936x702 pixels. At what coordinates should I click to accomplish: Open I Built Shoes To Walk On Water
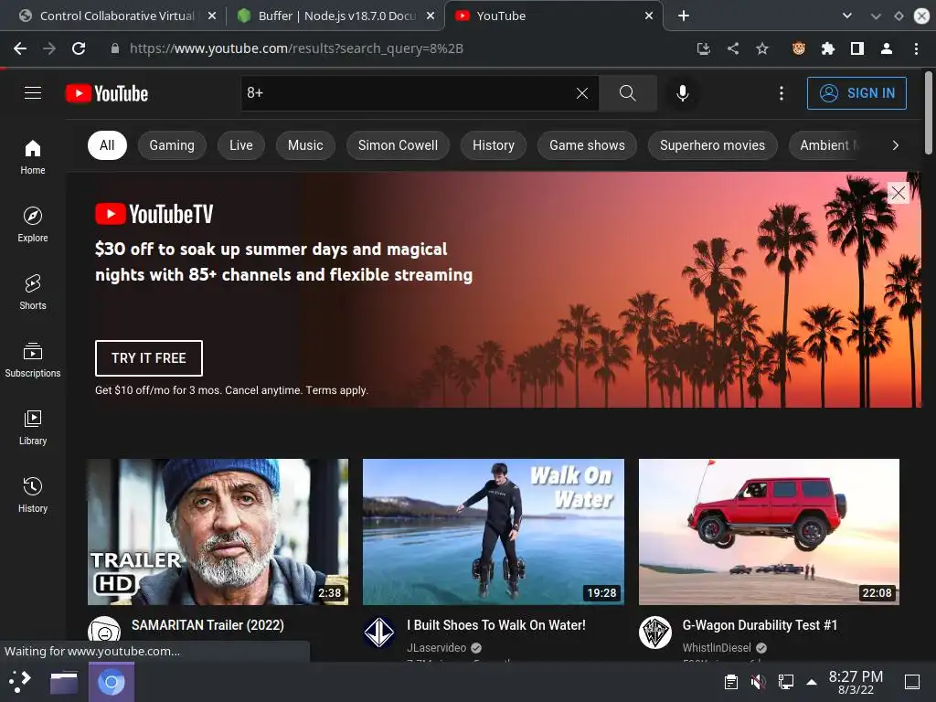[x=496, y=625]
